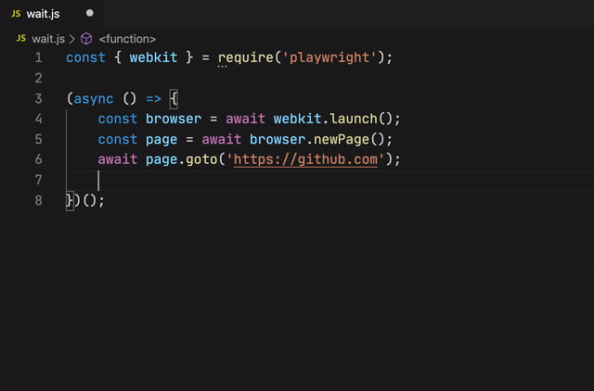Click the 'newPage' method on line 5
The width and height of the screenshot is (594, 391).
tap(342, 140)
